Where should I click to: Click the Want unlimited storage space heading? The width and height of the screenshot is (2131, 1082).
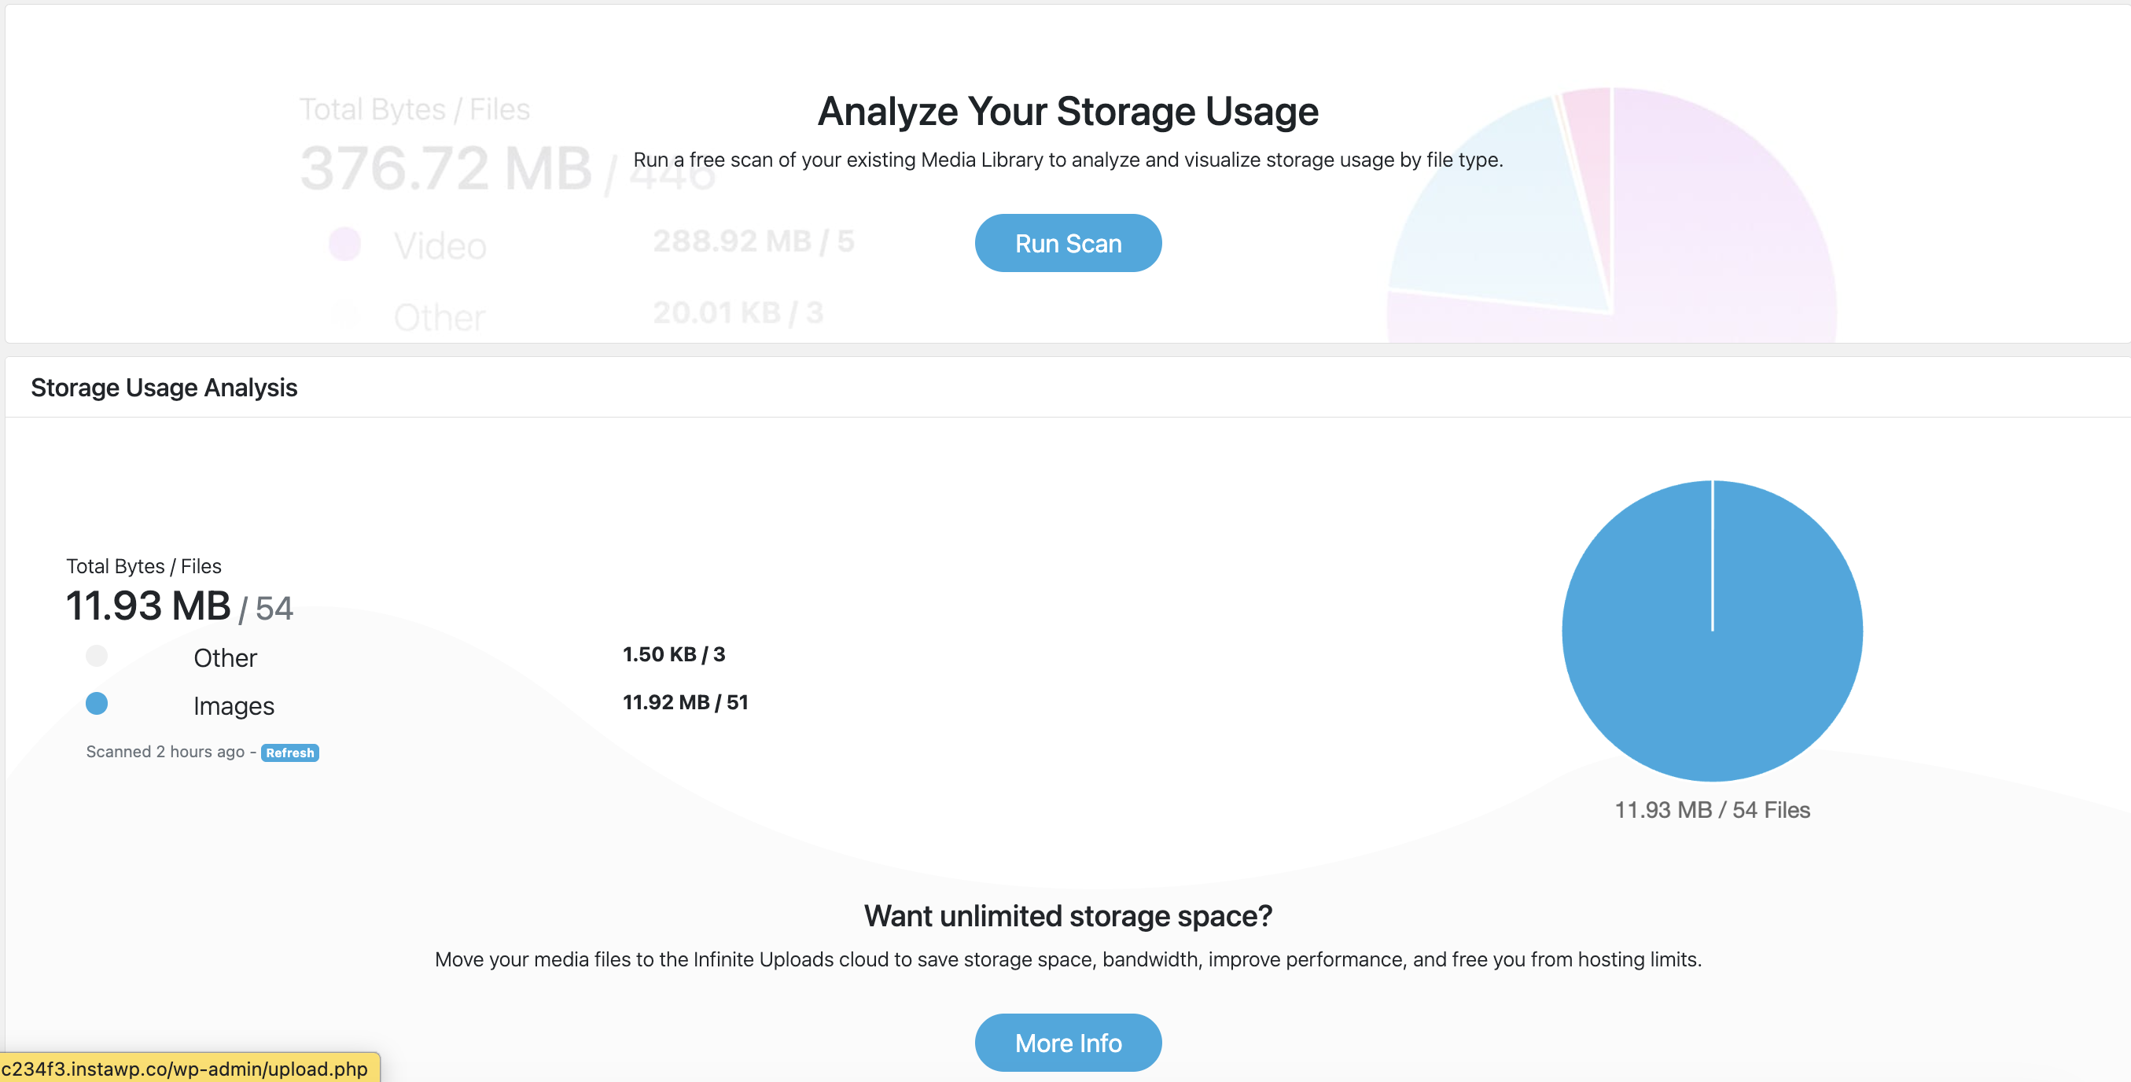[1067, 916]
